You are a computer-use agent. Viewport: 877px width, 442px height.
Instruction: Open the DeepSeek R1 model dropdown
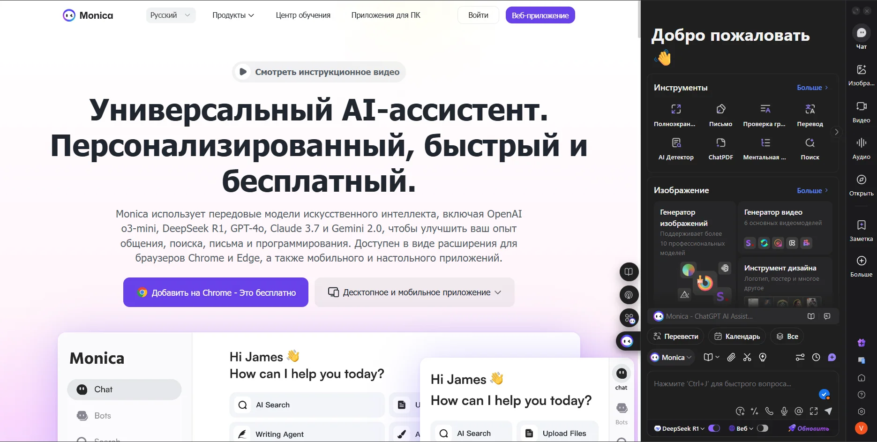point(679,428)
